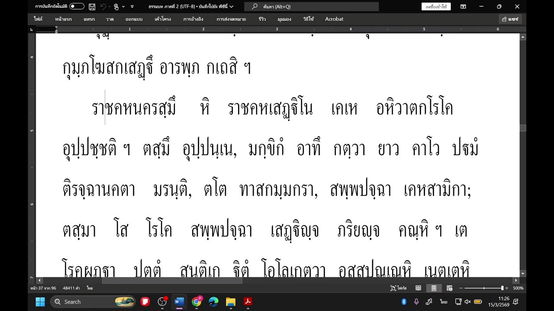Open the circular app with red badge in taskbar
This screenshot has width=554, height=311.
(162, 301)
